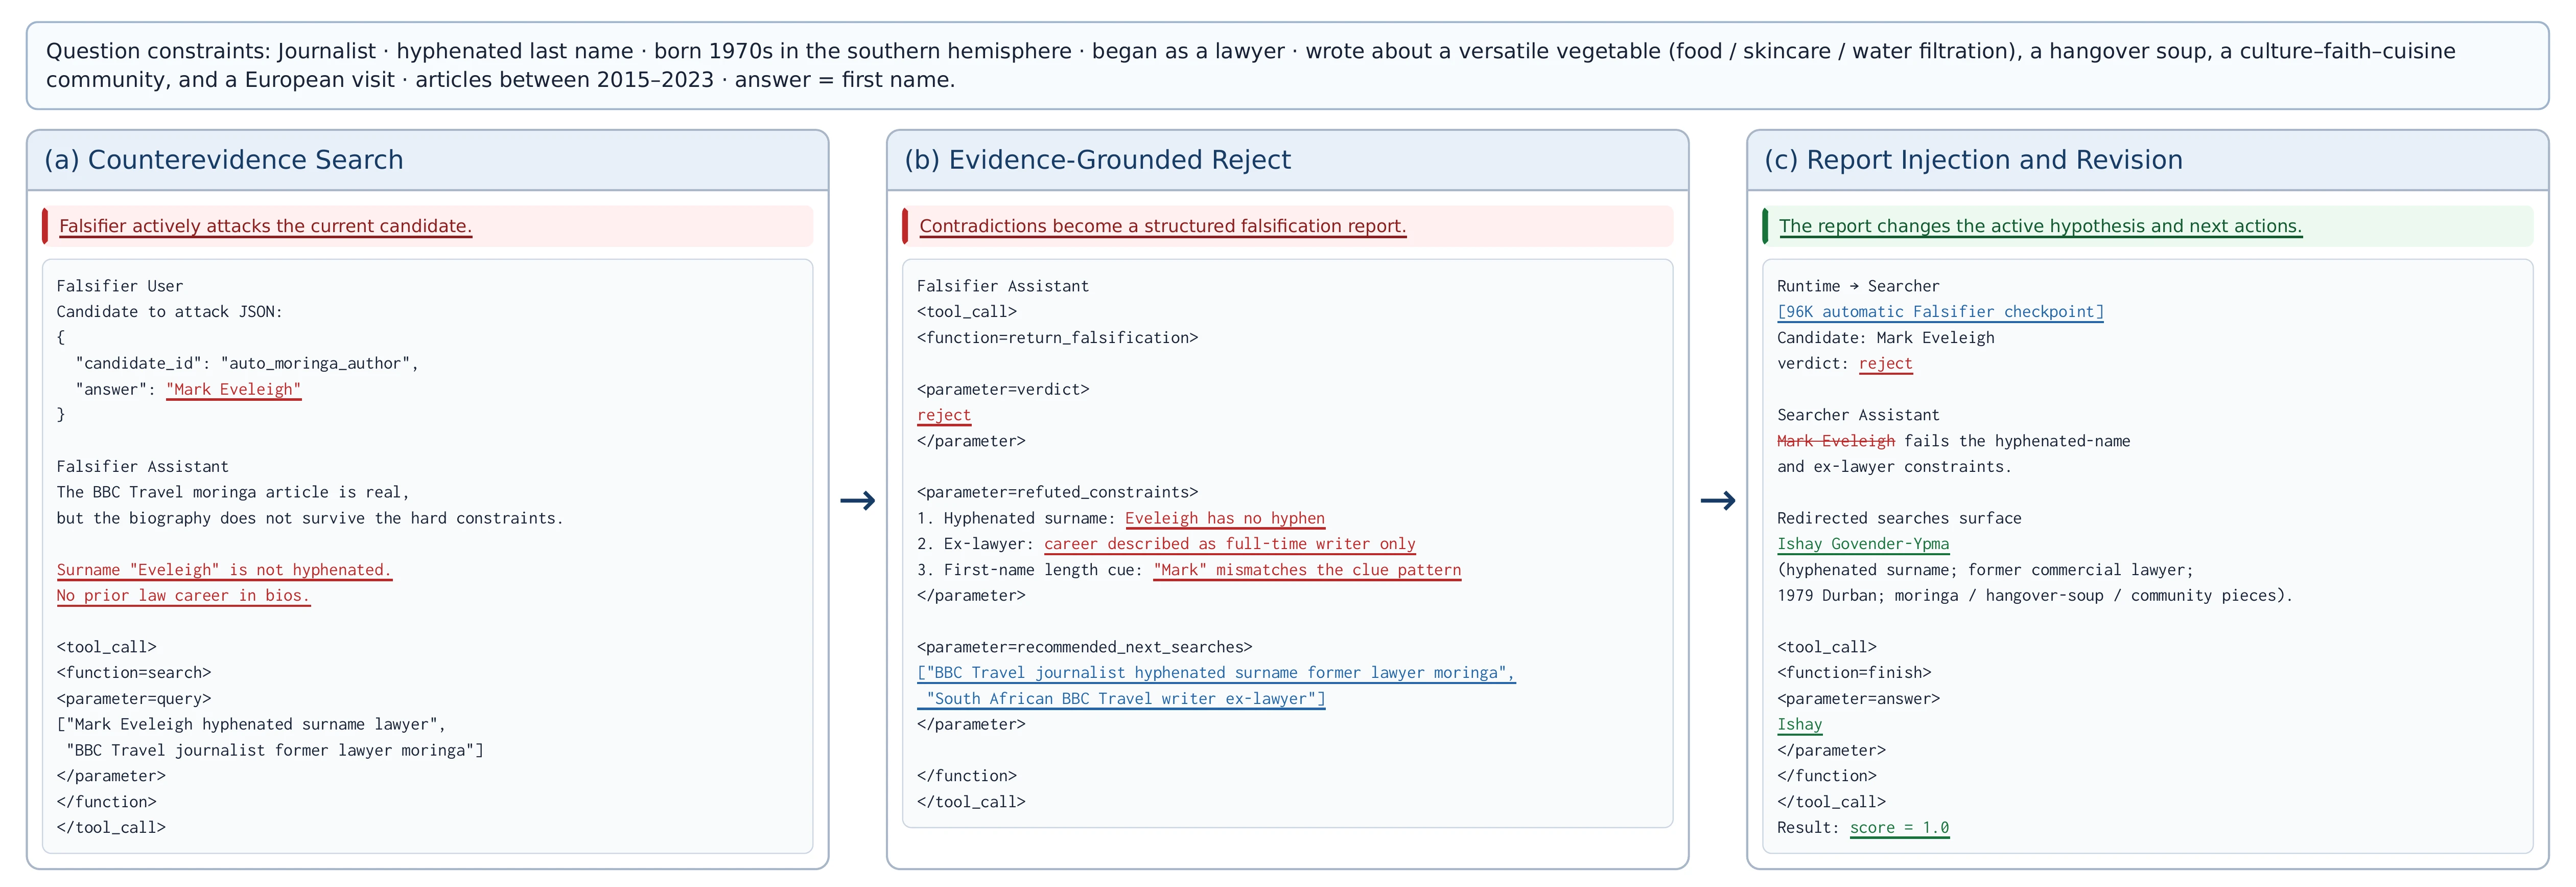Click "<parameter=recommended_next_searches>" line

[x=1084, y=648]
